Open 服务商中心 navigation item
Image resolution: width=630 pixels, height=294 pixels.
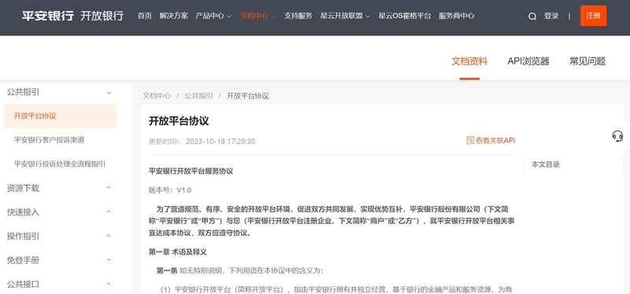[x=457, y=16]
